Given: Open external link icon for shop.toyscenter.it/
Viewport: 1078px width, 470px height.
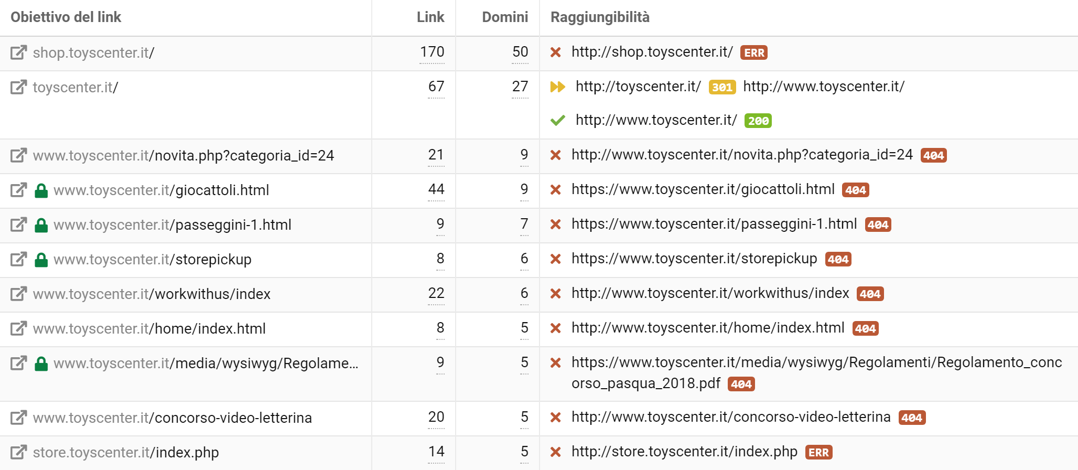Looking at the screenshot, I should pos(18,52).
